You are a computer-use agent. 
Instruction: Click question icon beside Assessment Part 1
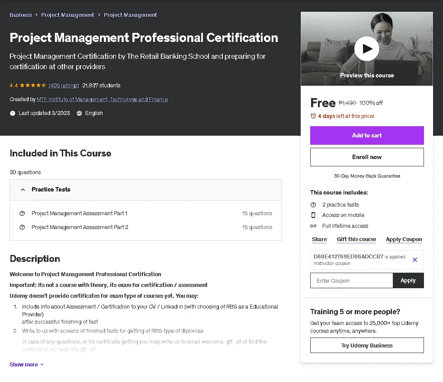[x=22, y=213]
